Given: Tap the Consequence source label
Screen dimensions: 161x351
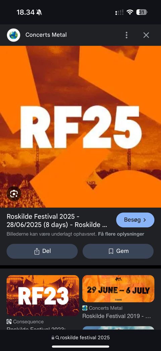Looking at the screenshot, I should tap(28, 322).
